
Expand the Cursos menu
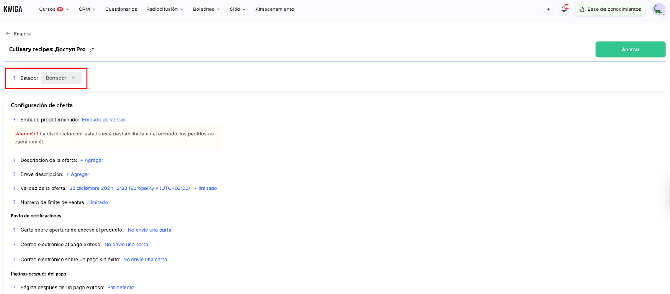tap(54, 9)
